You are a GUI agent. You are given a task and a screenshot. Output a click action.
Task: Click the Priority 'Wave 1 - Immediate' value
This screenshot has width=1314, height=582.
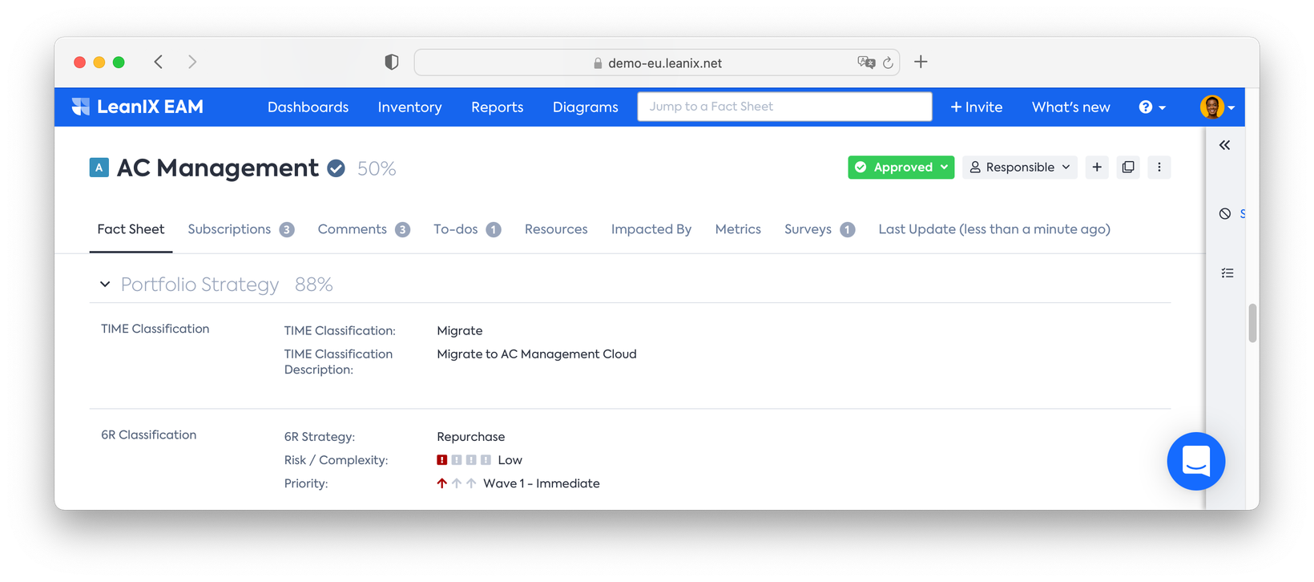(x=542, y=483)
